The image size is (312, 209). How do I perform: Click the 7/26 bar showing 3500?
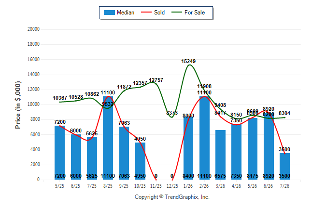(284, 166)
